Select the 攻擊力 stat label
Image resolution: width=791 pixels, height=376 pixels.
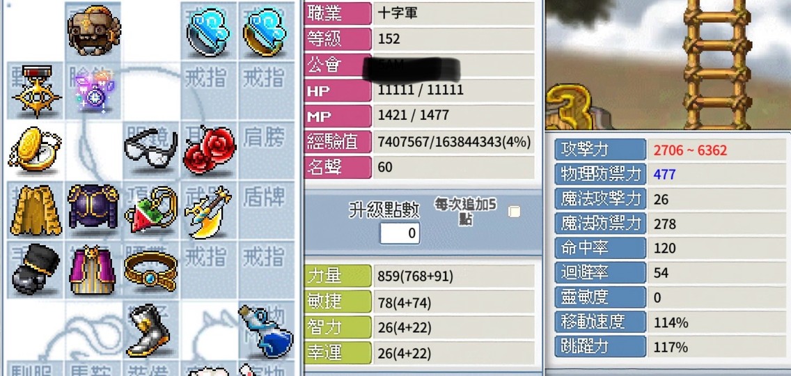pos(600,150)
